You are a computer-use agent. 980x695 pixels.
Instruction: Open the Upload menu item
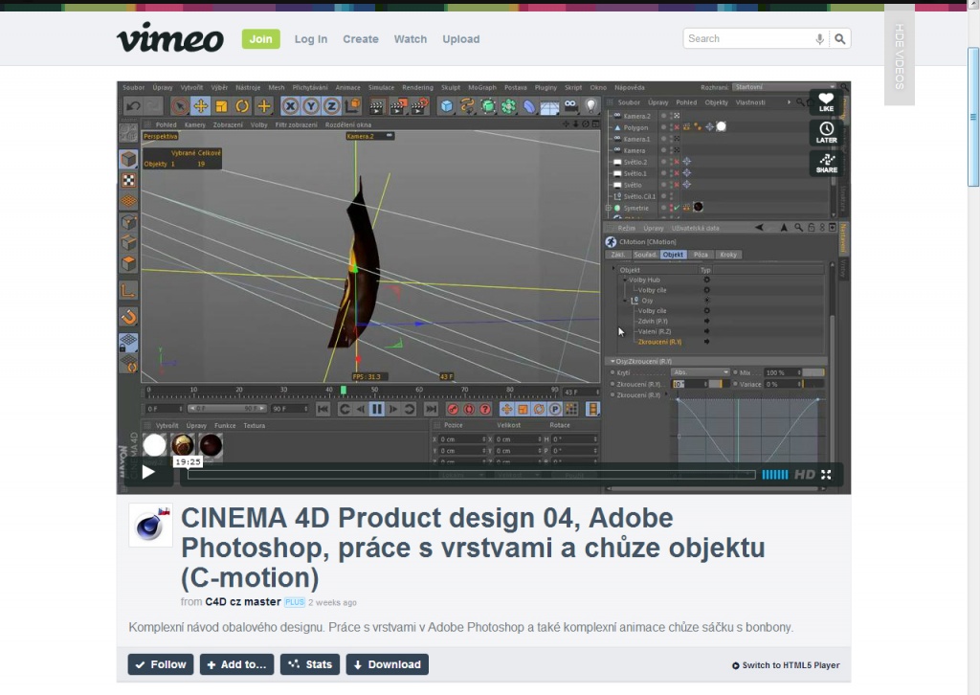tap(461, 38)
